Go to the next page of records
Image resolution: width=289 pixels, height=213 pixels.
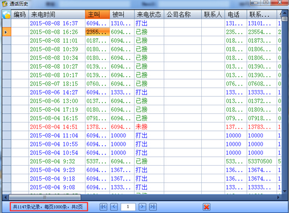click(x=142, y=207)
